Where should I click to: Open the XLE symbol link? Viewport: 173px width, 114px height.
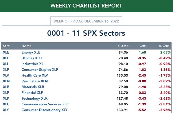pos(6,52)
